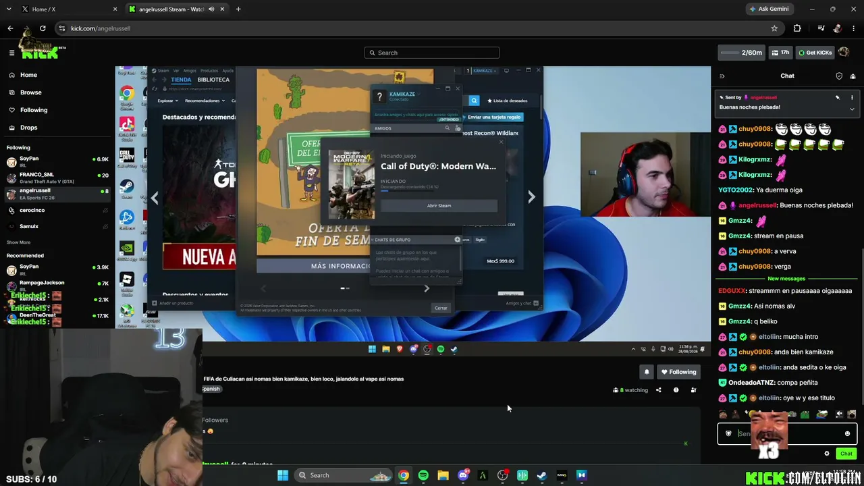Open chat identity shield in input
864x486 pixels.
[728, 433]
